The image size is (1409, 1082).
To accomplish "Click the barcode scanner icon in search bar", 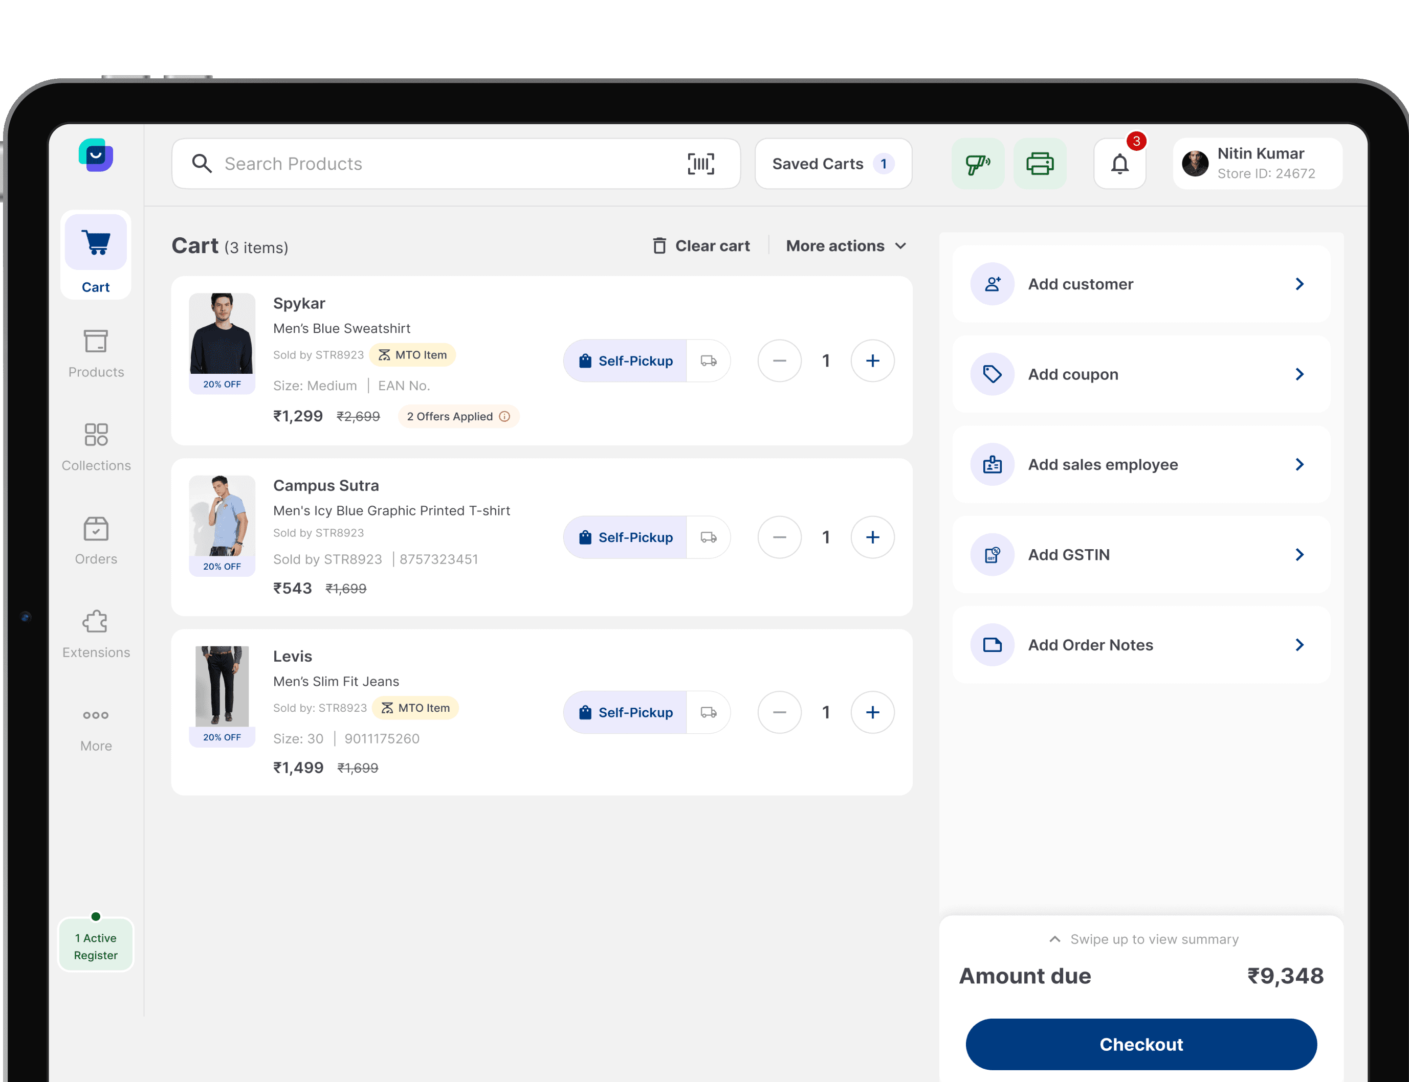I will (700, 164).
